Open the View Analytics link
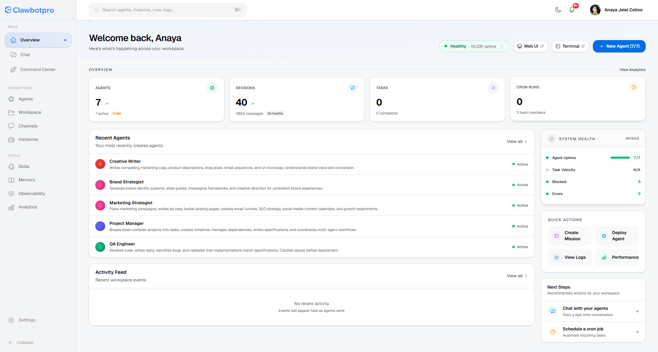The image size is (658, 352). point(632,70)
